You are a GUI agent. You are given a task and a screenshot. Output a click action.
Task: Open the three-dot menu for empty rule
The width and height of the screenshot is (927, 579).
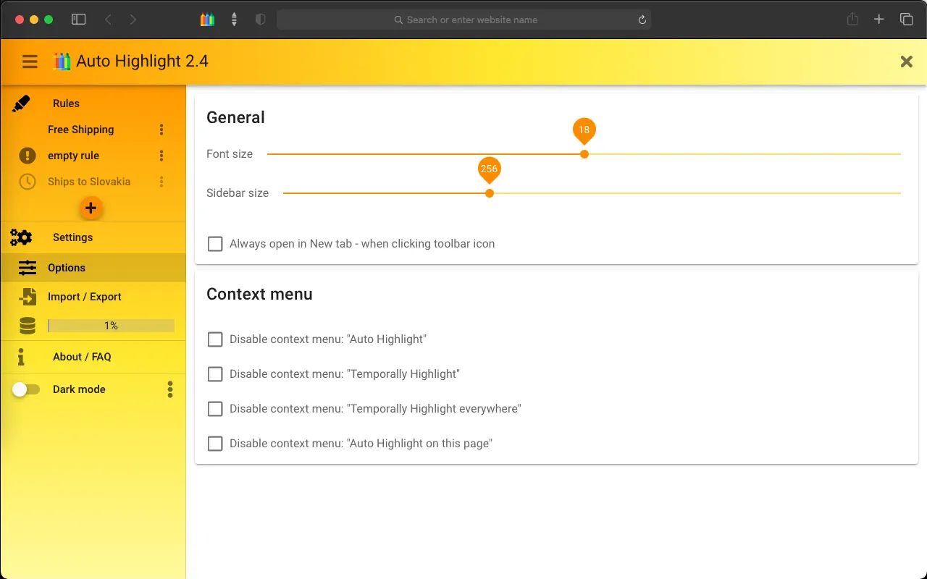pos(162,156)
